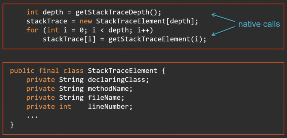Click the getStackTraceElement(i) method call

click(157, 39)
